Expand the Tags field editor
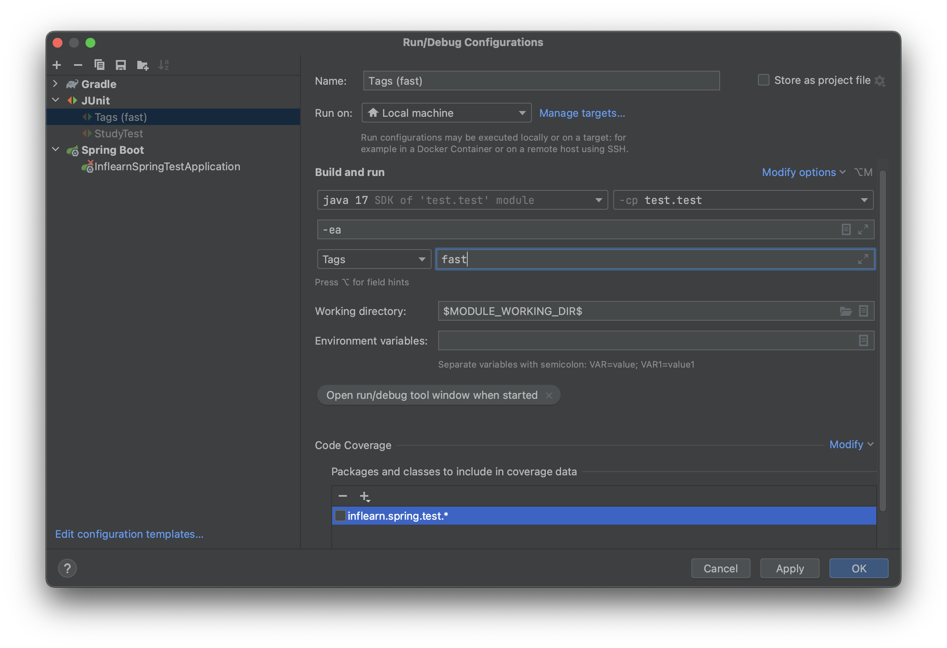947x648 pixels. click(862, 259)
